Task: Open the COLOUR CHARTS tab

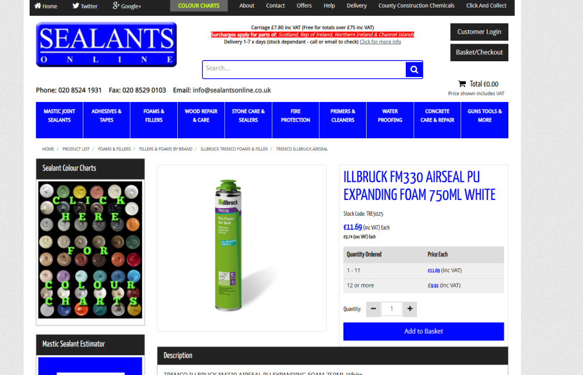Action: tap(199, 6)
